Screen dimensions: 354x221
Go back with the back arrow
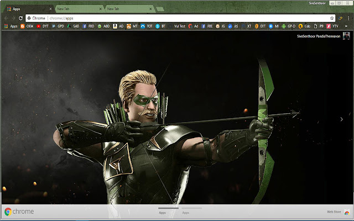(6, 18)
